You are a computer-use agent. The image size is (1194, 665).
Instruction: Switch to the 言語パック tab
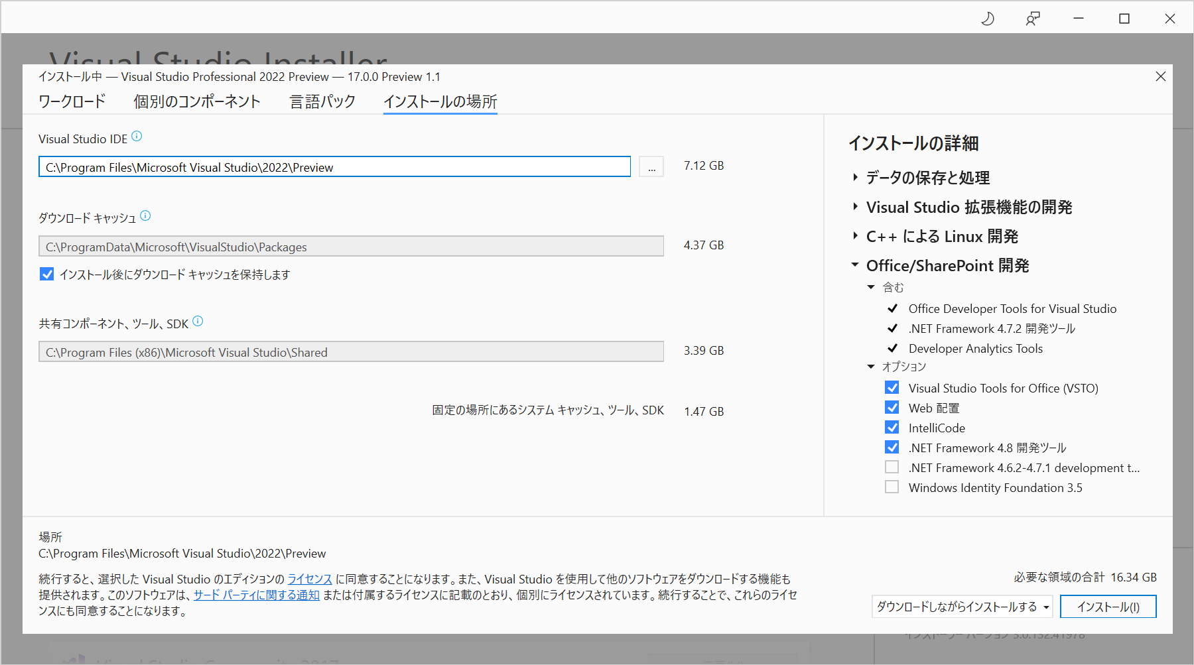[322, 101]
